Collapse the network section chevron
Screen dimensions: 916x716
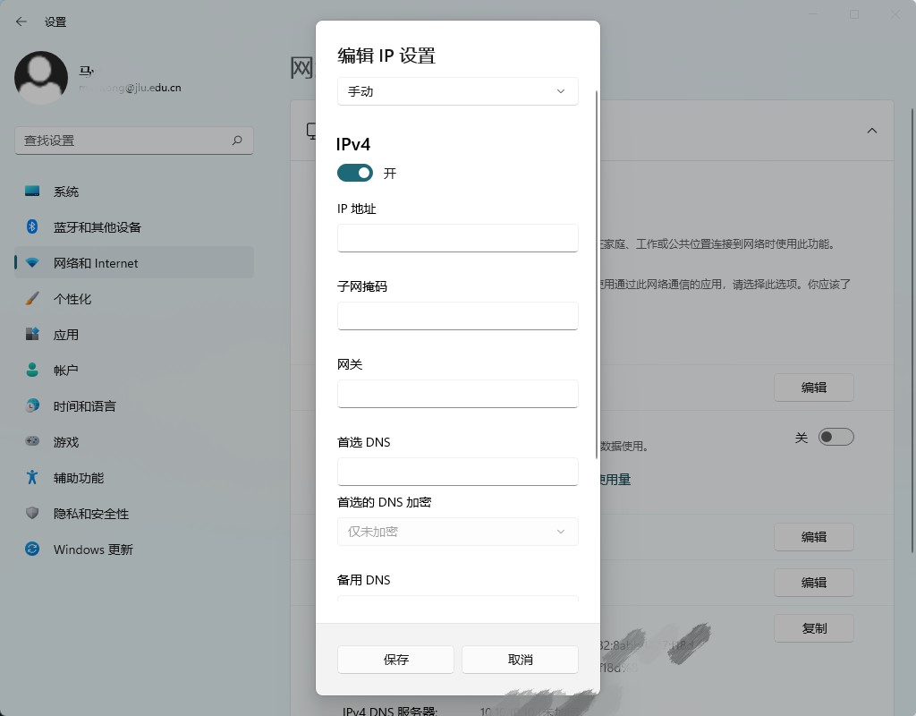pyautogui.click(x=871, y=131)
